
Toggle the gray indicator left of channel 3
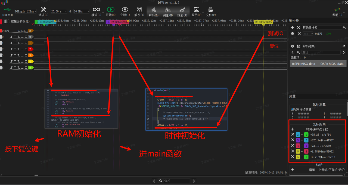pyautogui.click(x=1, y=55)
